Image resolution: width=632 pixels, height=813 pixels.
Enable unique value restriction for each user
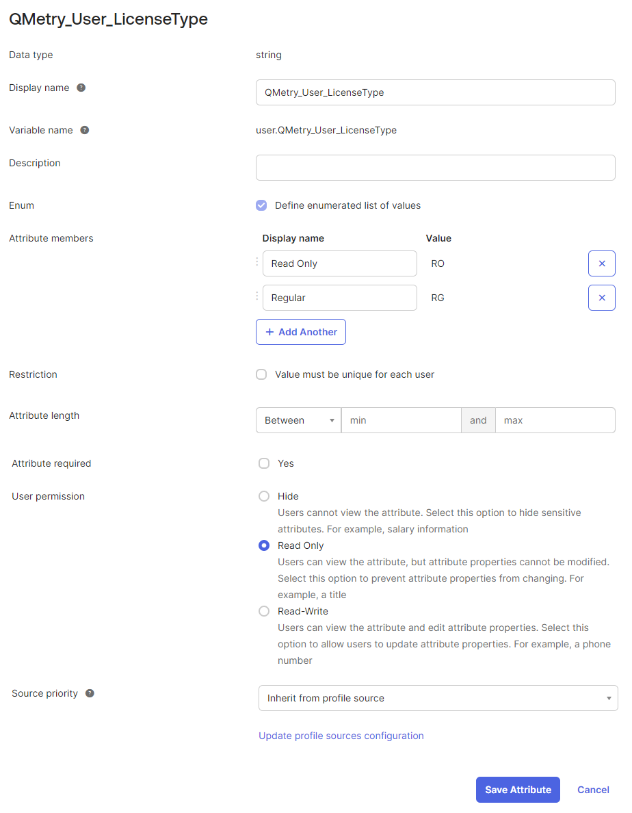(261, 374)
